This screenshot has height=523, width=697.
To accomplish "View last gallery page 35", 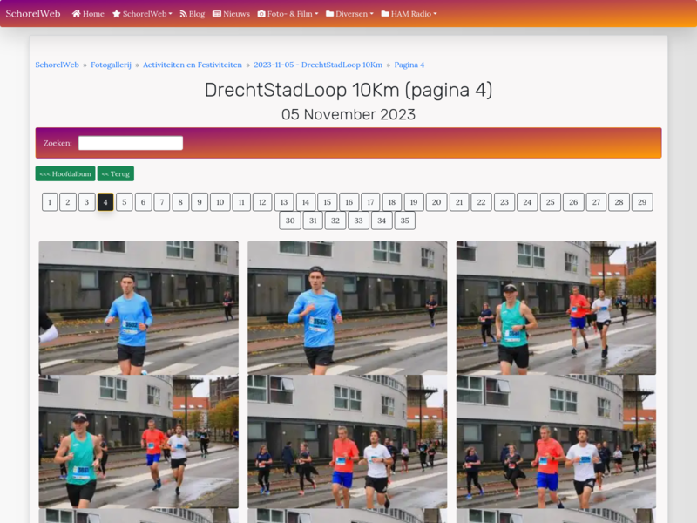I will (404, 221).
